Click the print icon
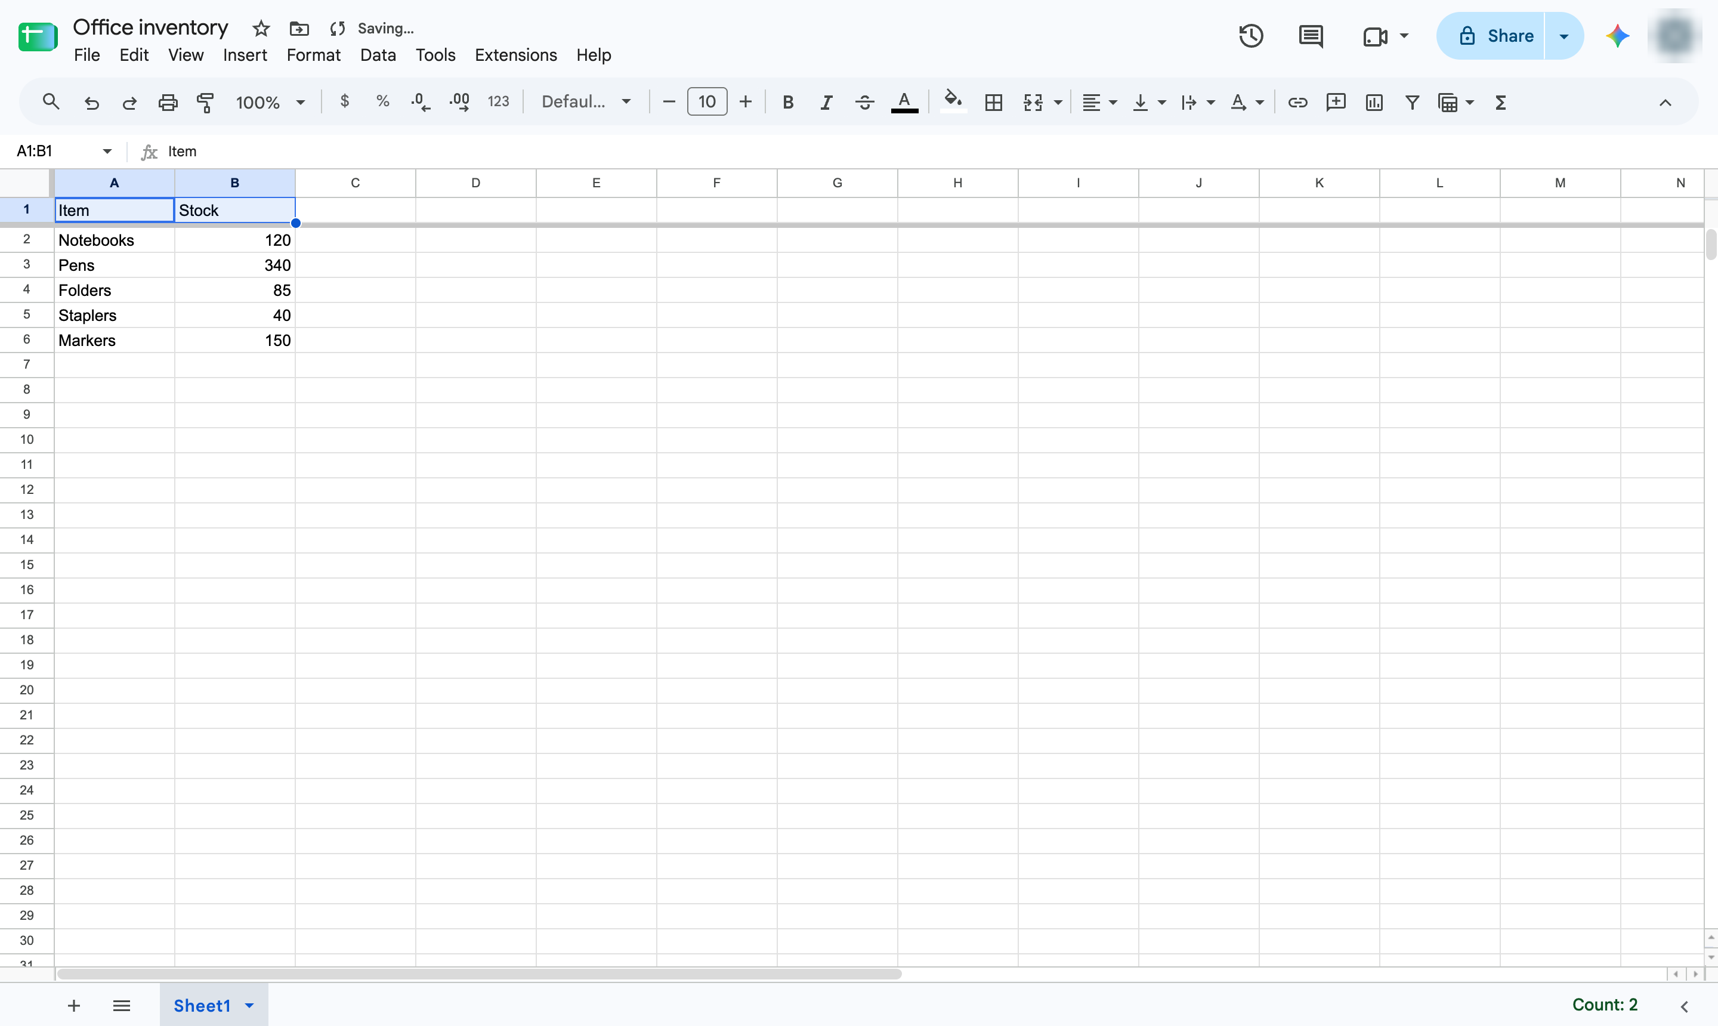 click(x=168, y=103)
